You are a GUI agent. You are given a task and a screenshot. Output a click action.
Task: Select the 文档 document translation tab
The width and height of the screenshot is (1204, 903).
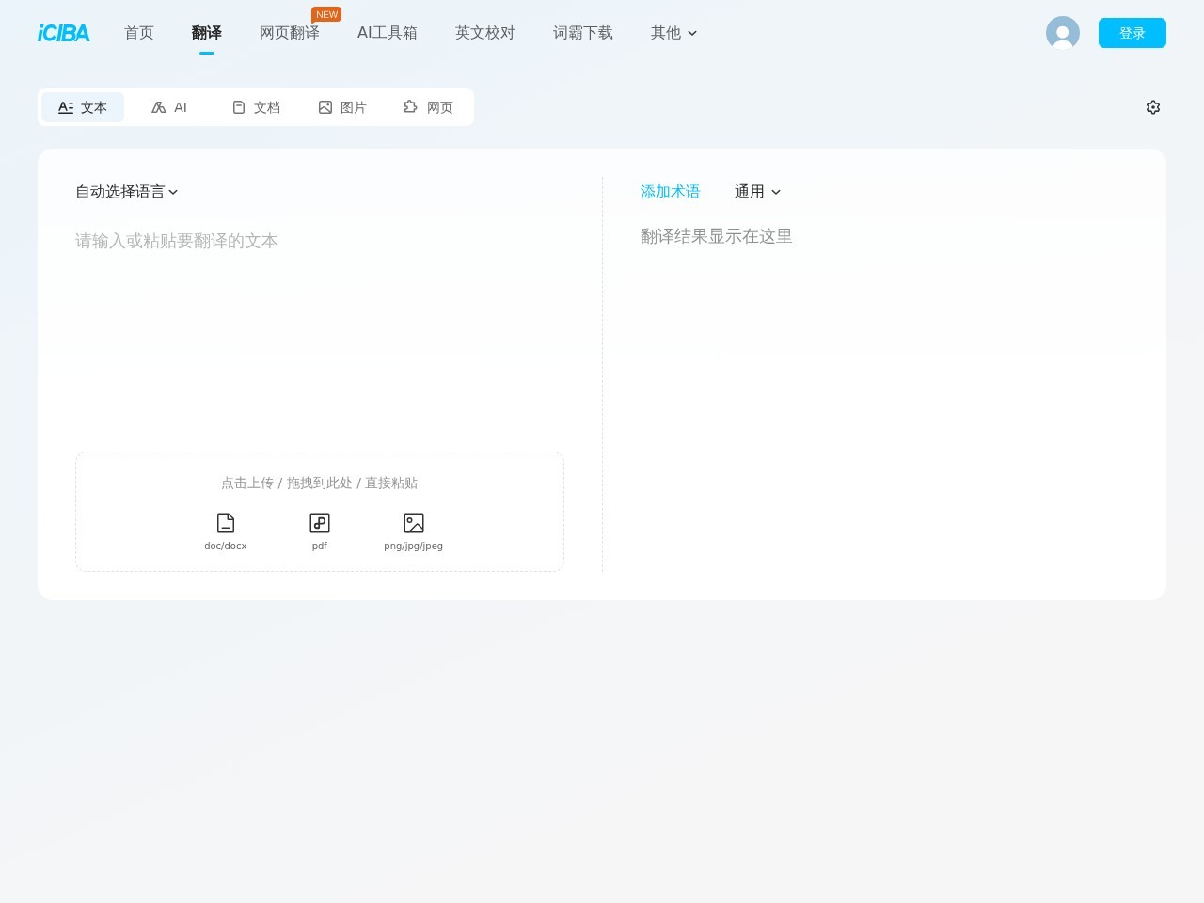[256, 107]
